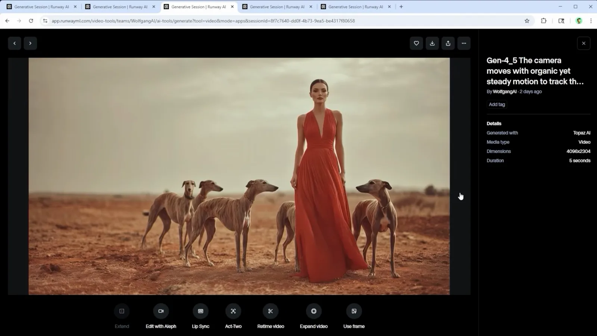This screenshot has width=597, height=336.
Task: Favorite this video with the heart icon
Action: pyautogui.click(x=416, y=43)
